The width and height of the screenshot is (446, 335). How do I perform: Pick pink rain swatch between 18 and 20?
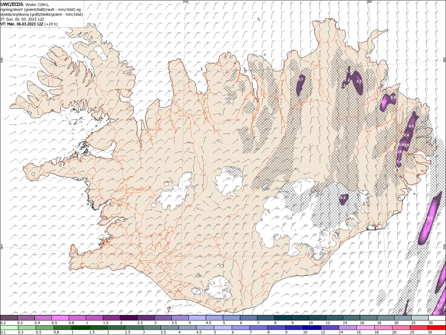(x=383, y=328)
